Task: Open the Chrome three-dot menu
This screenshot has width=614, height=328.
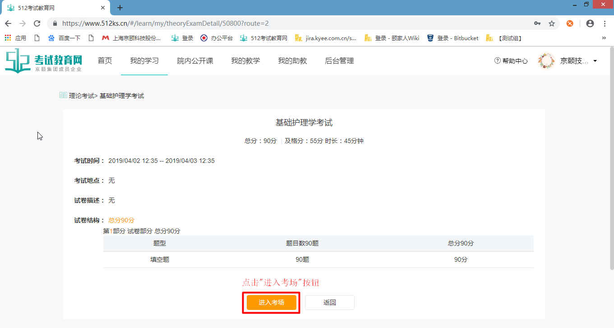Action: [605, 23]
